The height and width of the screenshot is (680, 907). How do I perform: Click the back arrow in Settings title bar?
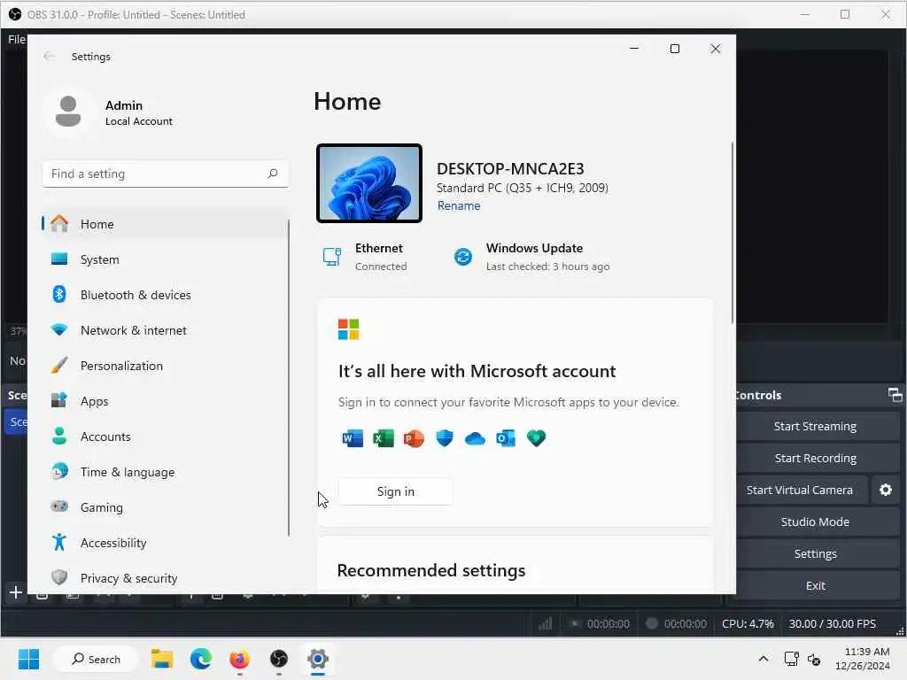tap(49, 56)
